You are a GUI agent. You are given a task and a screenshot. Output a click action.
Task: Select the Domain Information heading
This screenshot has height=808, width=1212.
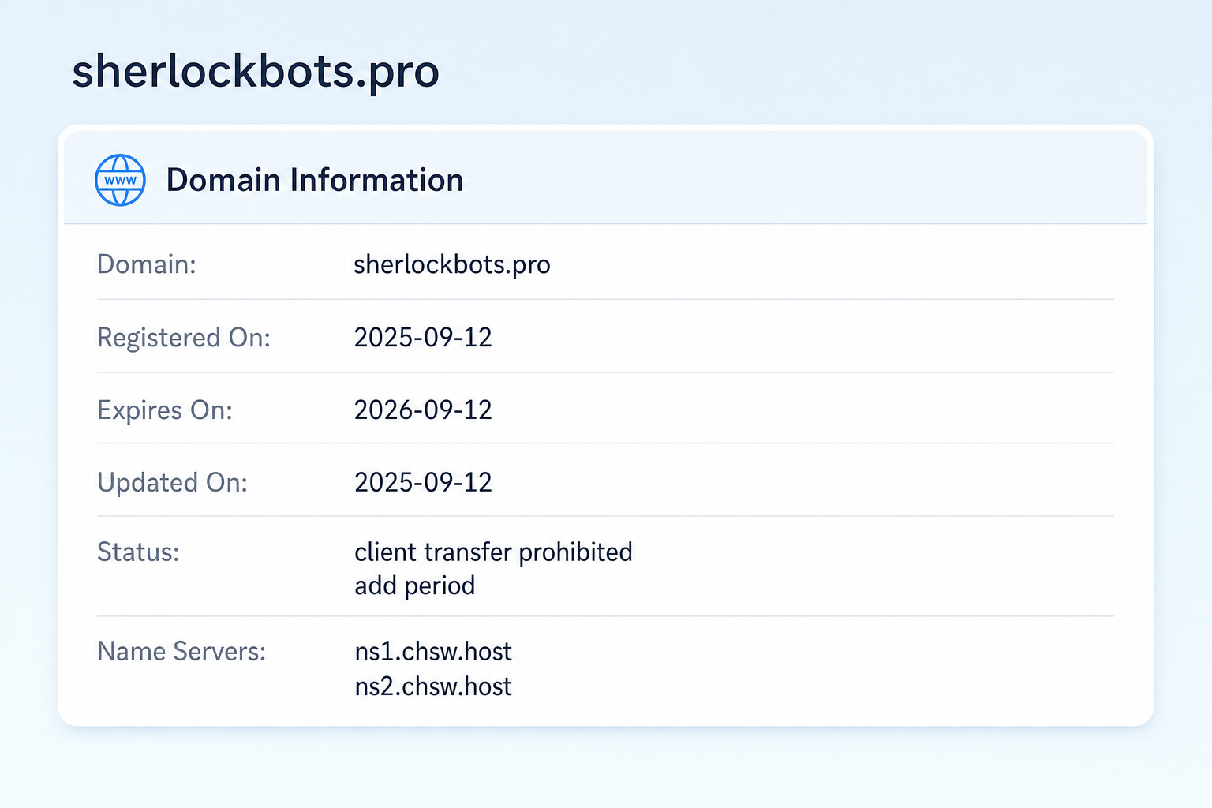click(x=315, y=180)
